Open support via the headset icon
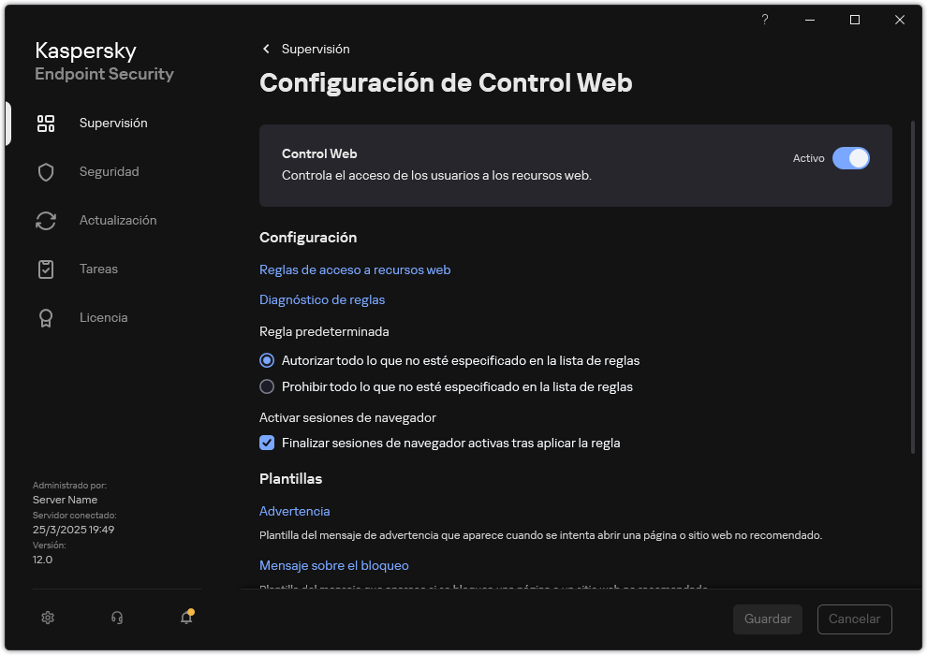This screenshot has width=927, height=655. click(x=116, y=618)
